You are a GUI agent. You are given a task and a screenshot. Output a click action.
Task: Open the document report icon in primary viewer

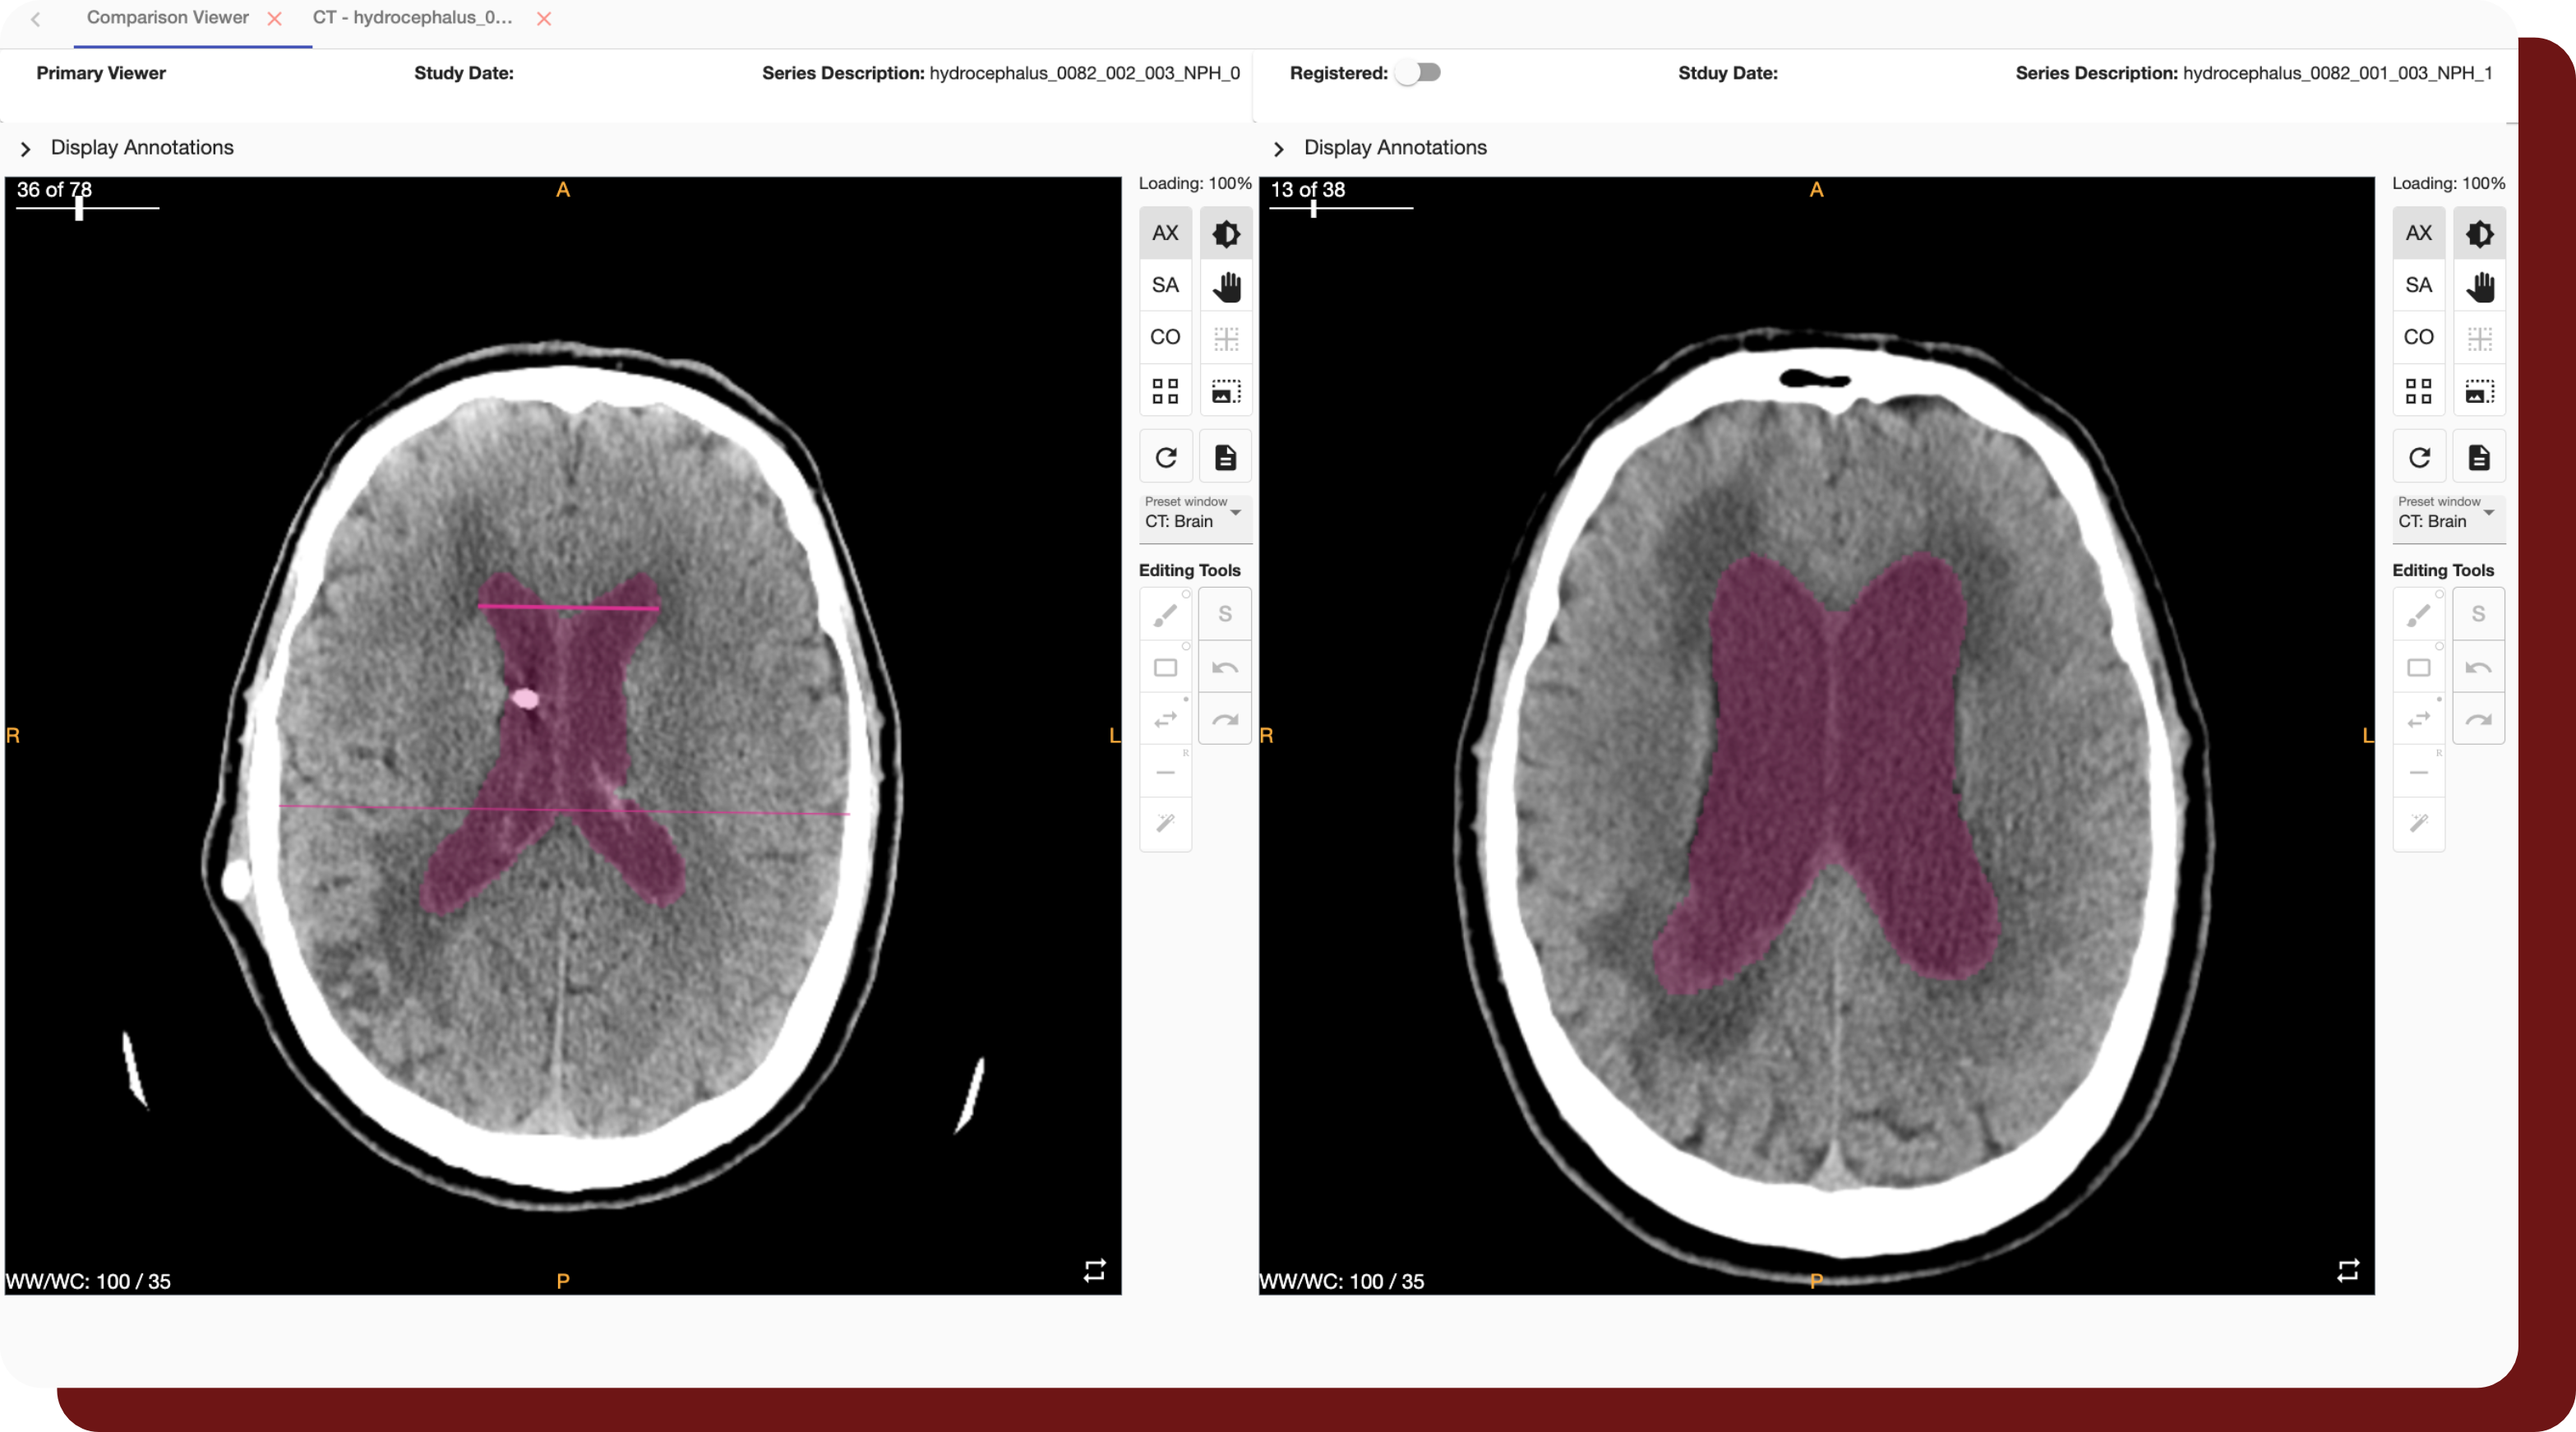click(x=1226, y=457)
